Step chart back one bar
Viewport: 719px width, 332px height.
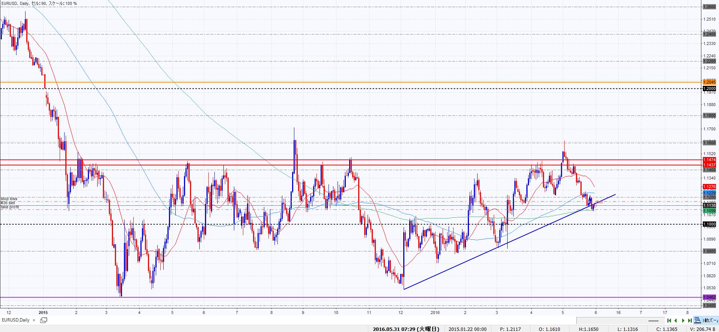point(676,320)
